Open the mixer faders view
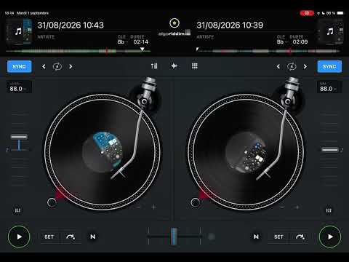This screenshot has height=262, width=349. (x=154, y=66)
